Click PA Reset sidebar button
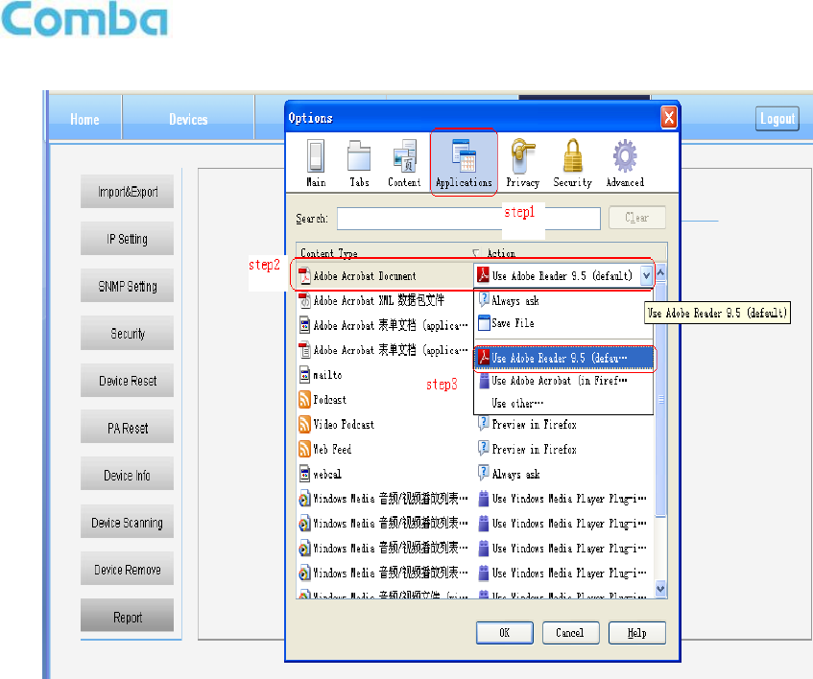 (127, 428)
